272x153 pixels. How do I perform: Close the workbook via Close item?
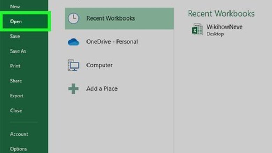pyautogui.click(x=16, y=111)
